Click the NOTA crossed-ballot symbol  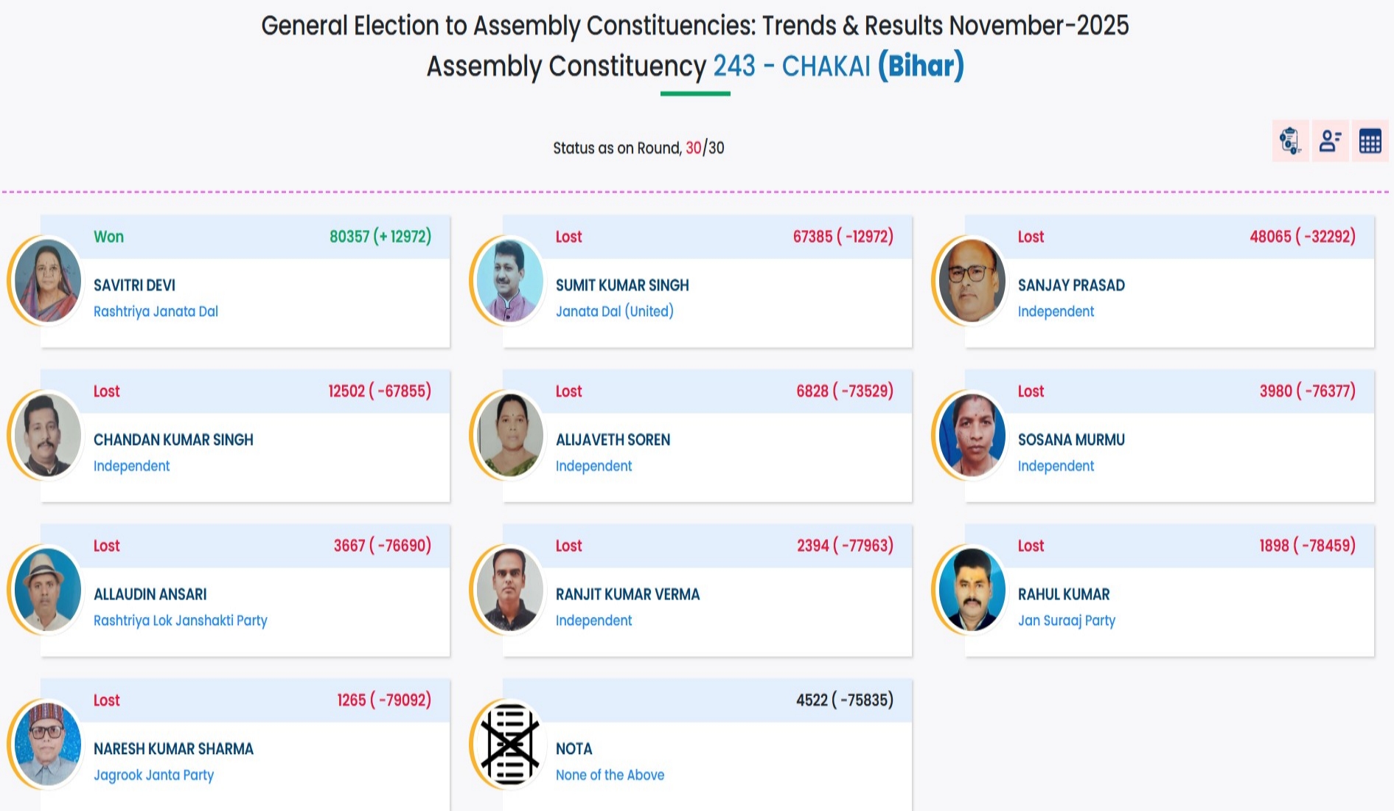[x=509, y=744]
